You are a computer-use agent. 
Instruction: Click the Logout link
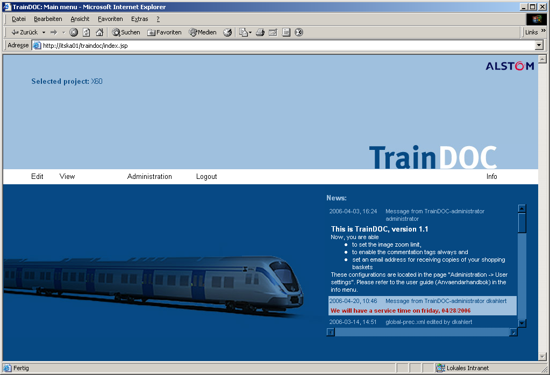[x=206, y=177]
